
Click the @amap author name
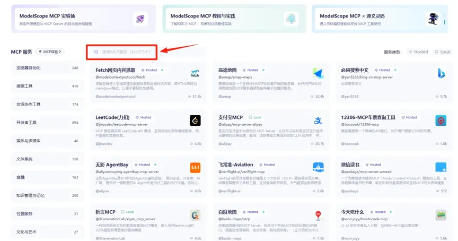225,97
